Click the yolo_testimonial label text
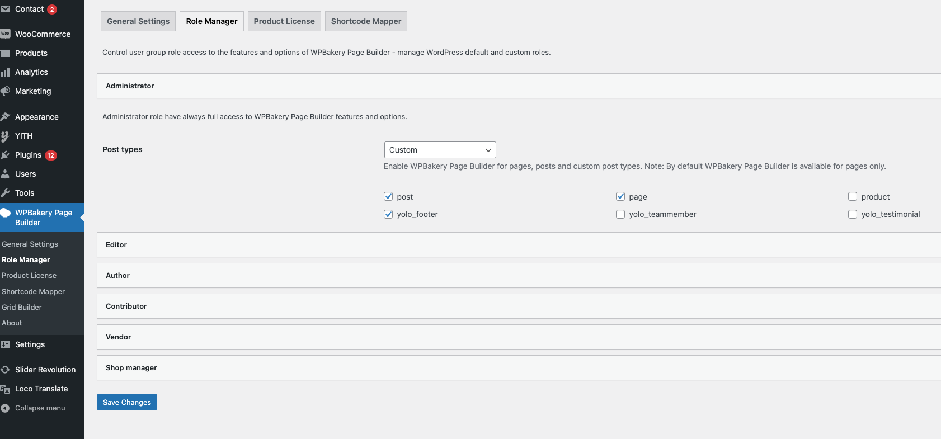This screenshot has width=941, height=439. (x=891, y=214)
